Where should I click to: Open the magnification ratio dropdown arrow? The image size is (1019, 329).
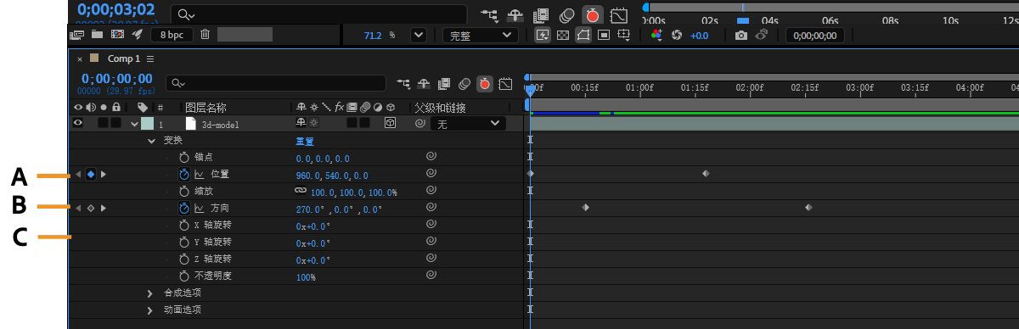pyautogui.click(x=418, y=36)
